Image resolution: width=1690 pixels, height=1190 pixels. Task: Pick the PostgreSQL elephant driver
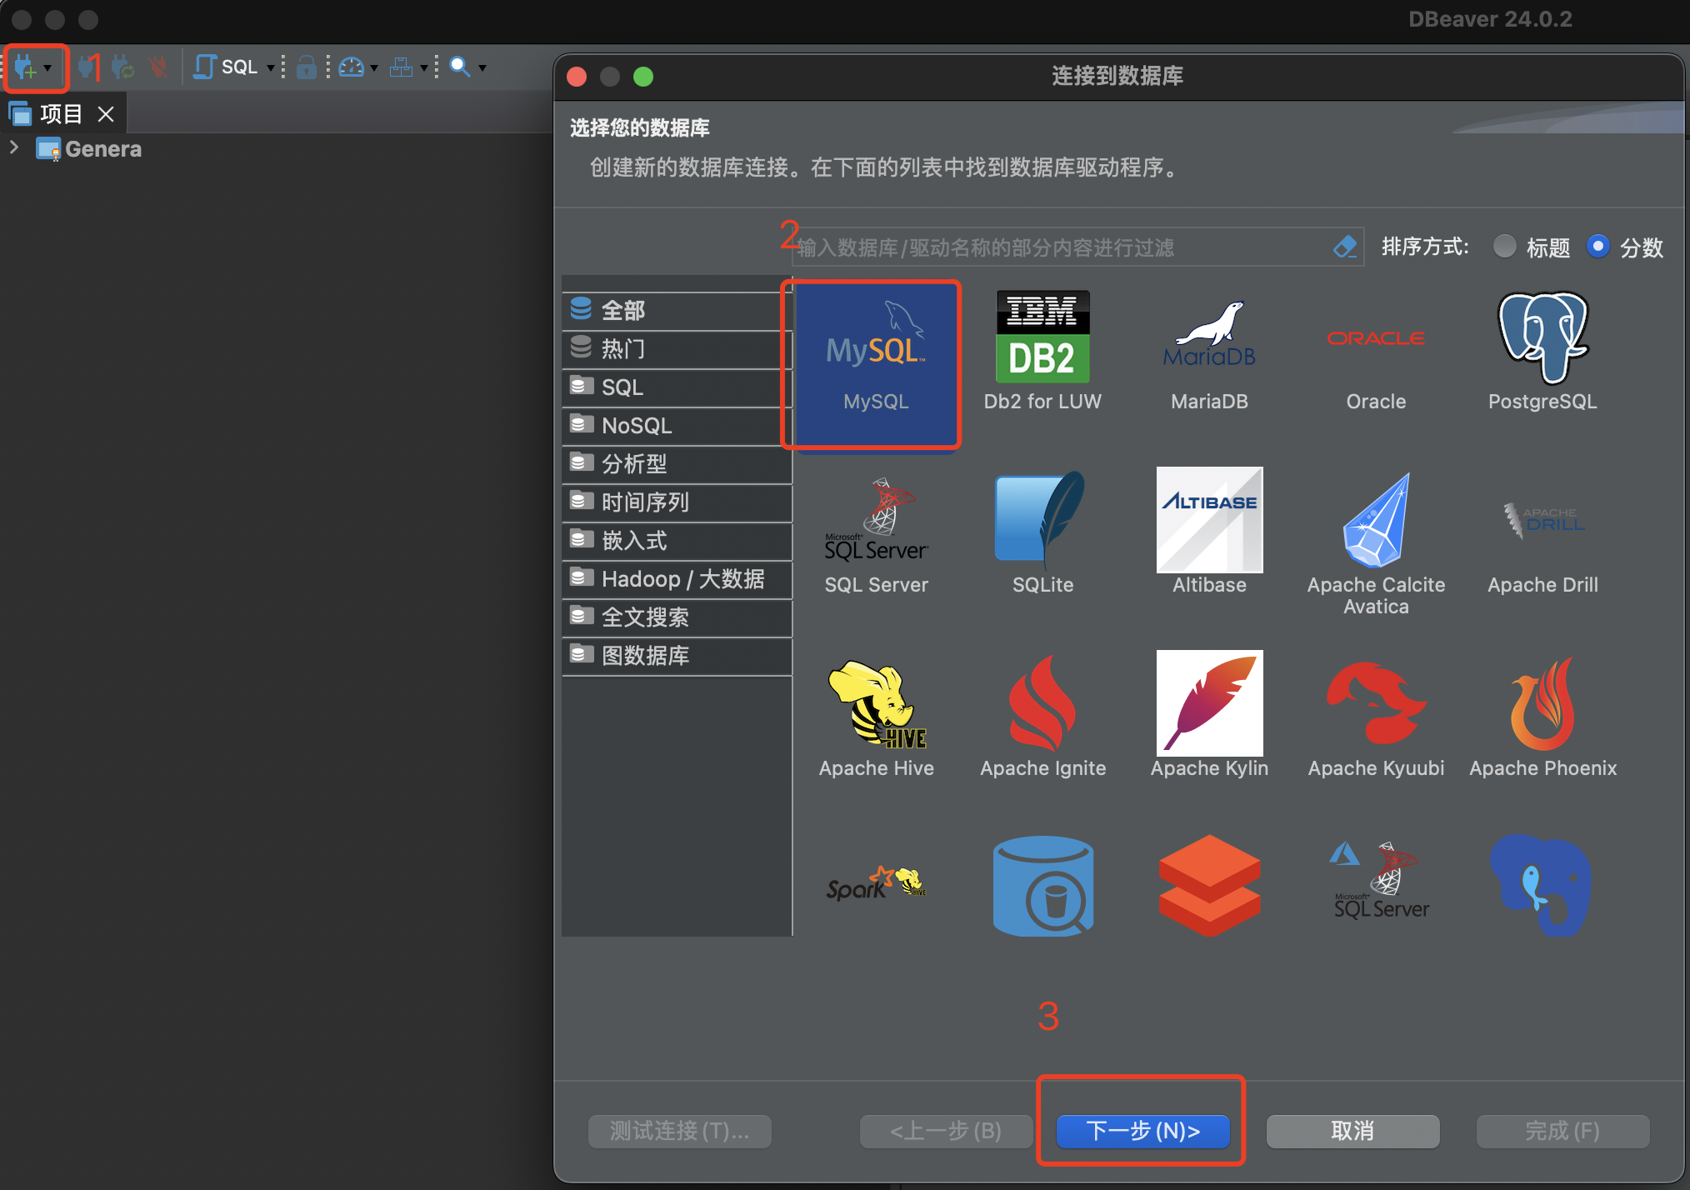click(x=1542, y=352)
